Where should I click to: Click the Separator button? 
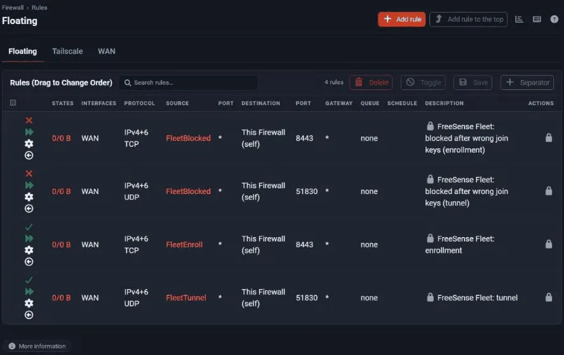click(x=527, y=82)
